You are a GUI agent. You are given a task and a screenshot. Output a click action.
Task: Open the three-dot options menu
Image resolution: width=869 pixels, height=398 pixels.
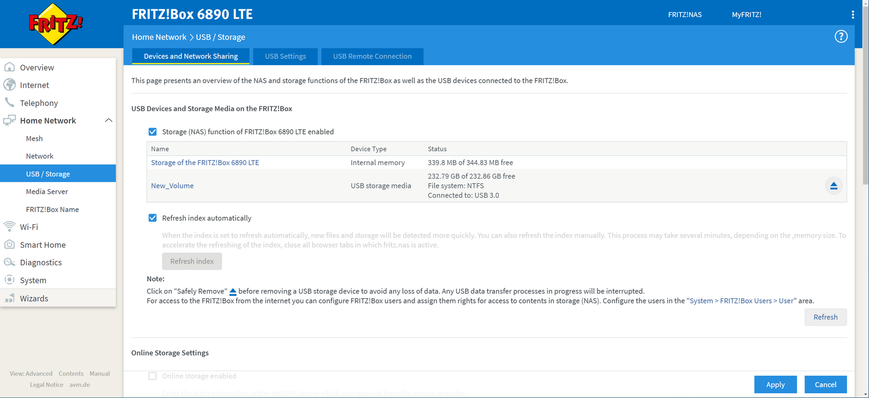coord(853,14)
